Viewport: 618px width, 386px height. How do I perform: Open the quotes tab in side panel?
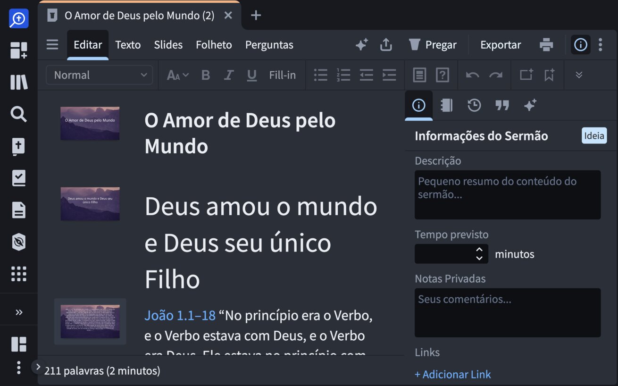pos(502,105)
